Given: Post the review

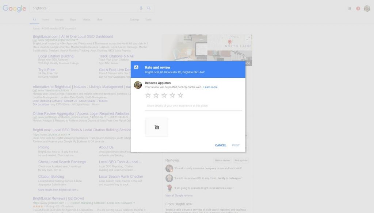Looking at the screenshot, I should pos(236,145).
